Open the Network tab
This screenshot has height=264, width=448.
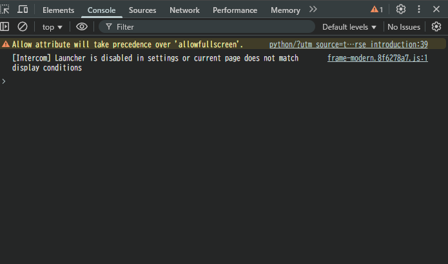(x=184, y=10)
